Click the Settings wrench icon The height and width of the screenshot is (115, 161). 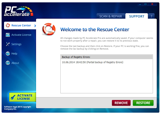pyautogui.click(x=8, y=44)
